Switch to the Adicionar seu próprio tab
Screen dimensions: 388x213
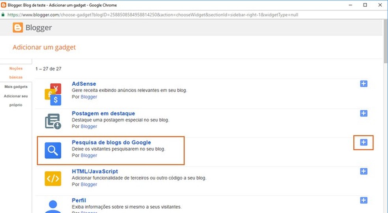click(x=16, y=101)
